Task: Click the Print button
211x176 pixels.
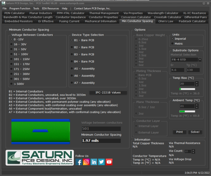Action: point(179,132)
